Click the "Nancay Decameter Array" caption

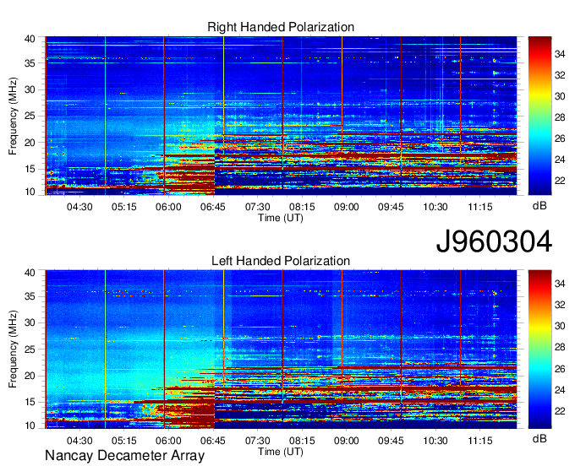point(124,456)
